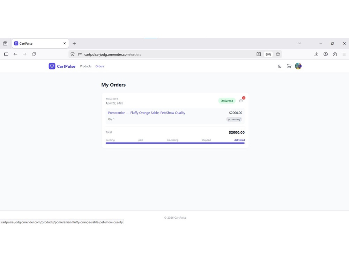This screenshot has width=349, height=262.
Task: Click the processing step in progress tracker
Action: 172,140
